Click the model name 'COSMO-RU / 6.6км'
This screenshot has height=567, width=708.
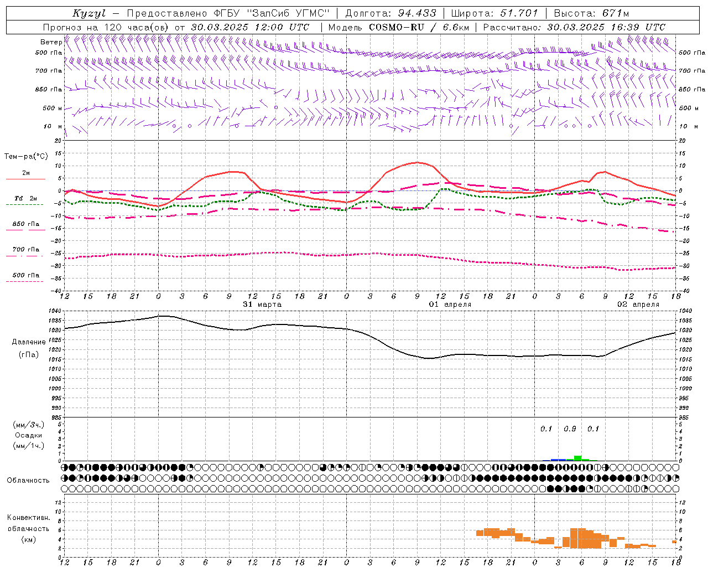click(x=419, y=27)
